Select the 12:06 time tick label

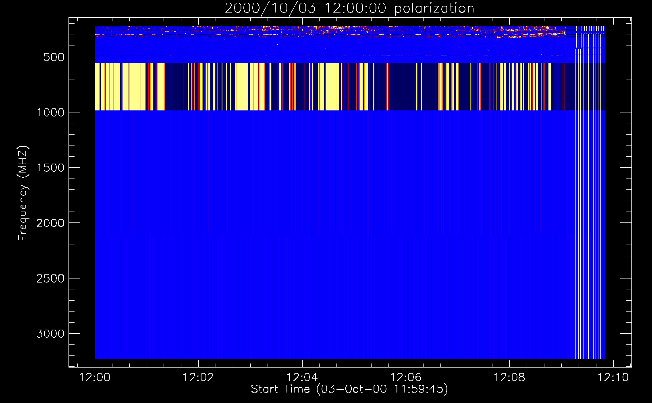coord(405,378)
